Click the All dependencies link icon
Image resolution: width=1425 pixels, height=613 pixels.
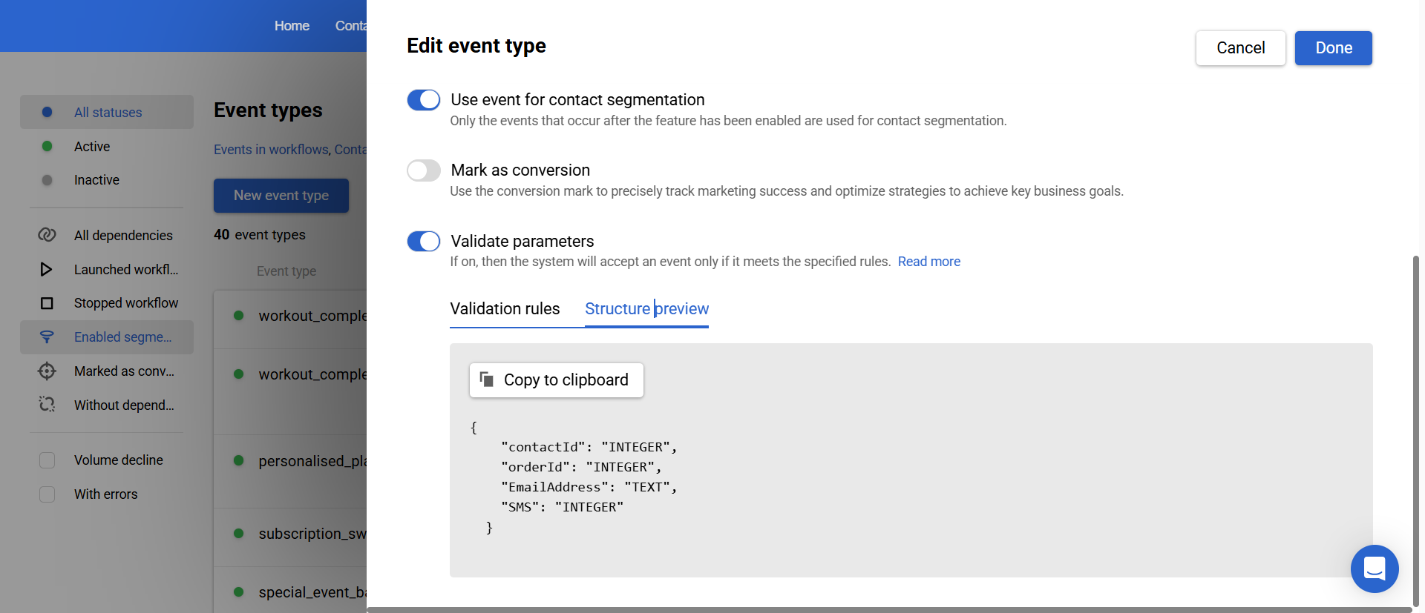(x=47, y=235)
